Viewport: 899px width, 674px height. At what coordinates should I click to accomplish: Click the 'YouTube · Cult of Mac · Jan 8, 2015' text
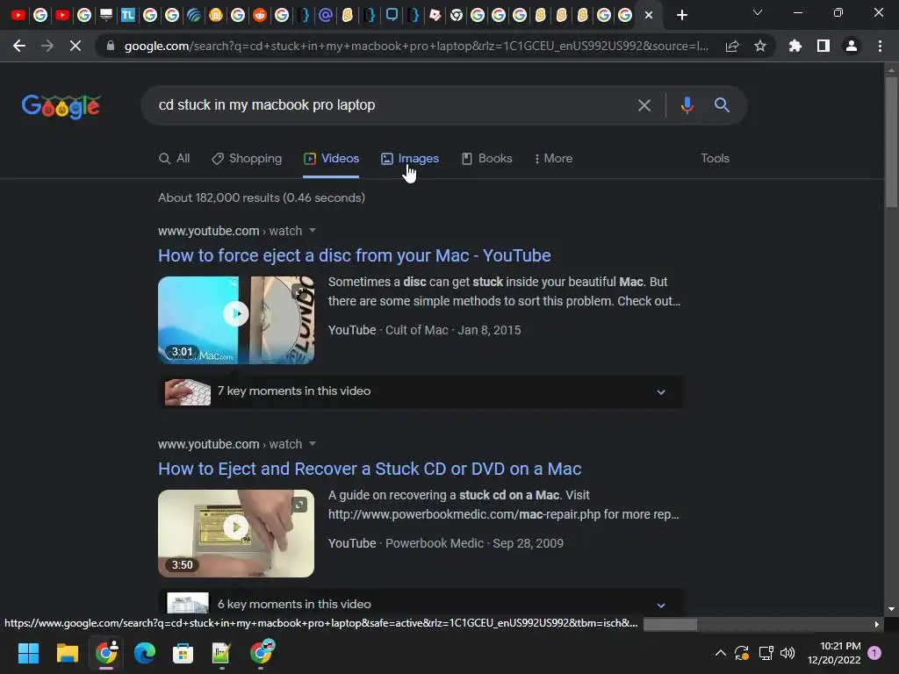(424, 330)
